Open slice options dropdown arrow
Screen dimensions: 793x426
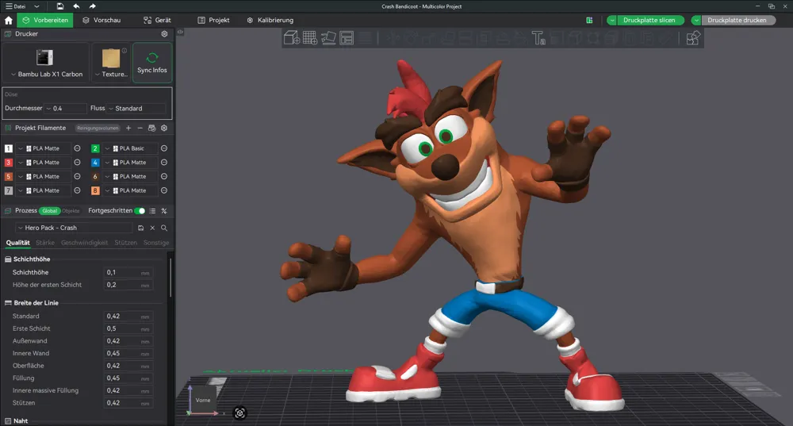click(x=612, y=21)
